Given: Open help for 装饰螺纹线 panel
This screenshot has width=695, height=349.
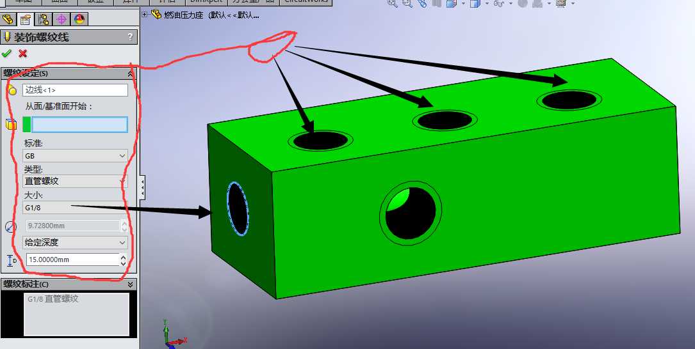Looking at the screenshot, I should tap(130, 37).
